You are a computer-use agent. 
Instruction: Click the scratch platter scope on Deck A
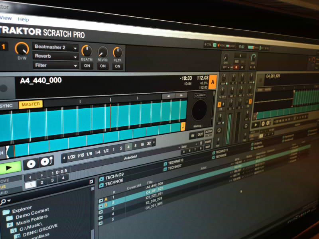199,110
